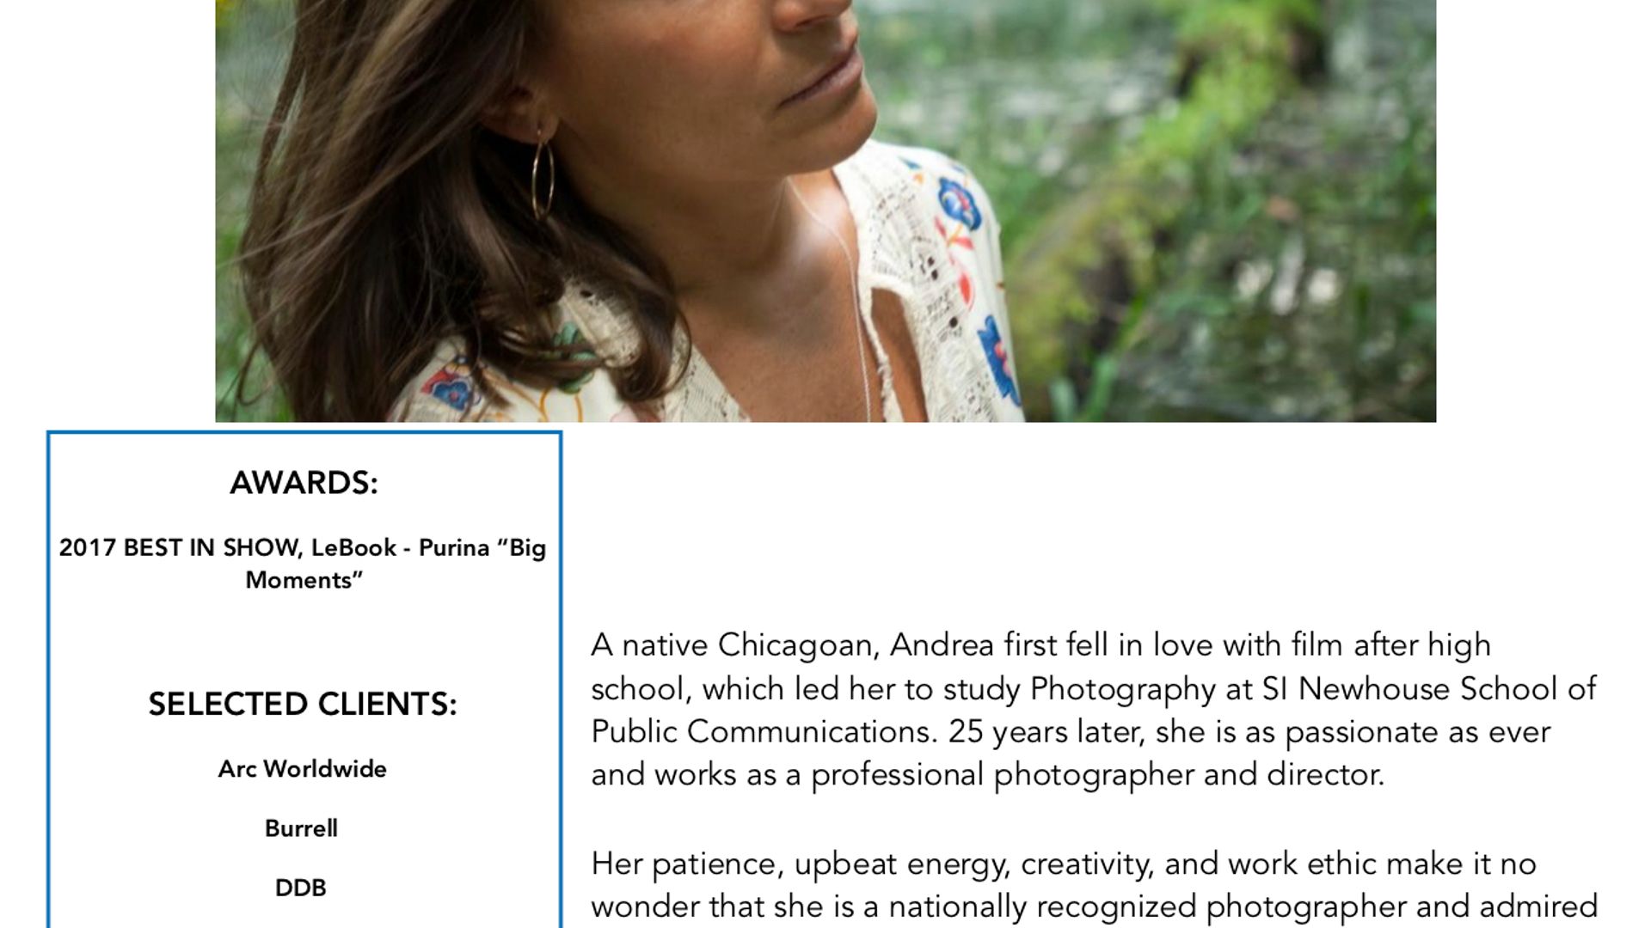Image resolution: width=1651 pixels, height=928 pixels.
Task: Click 'A native Chicagoan' at bio start
Action: 734,644
